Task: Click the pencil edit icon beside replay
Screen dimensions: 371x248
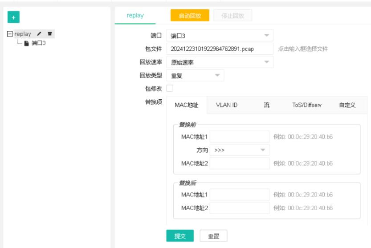Action: click(x=40, y=34)
